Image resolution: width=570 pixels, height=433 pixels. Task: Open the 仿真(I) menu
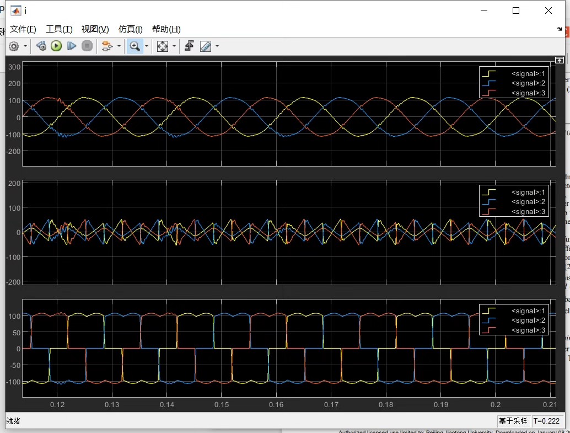click(x=131, y=29)
